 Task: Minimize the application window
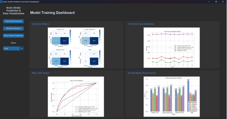pos(209,2)
